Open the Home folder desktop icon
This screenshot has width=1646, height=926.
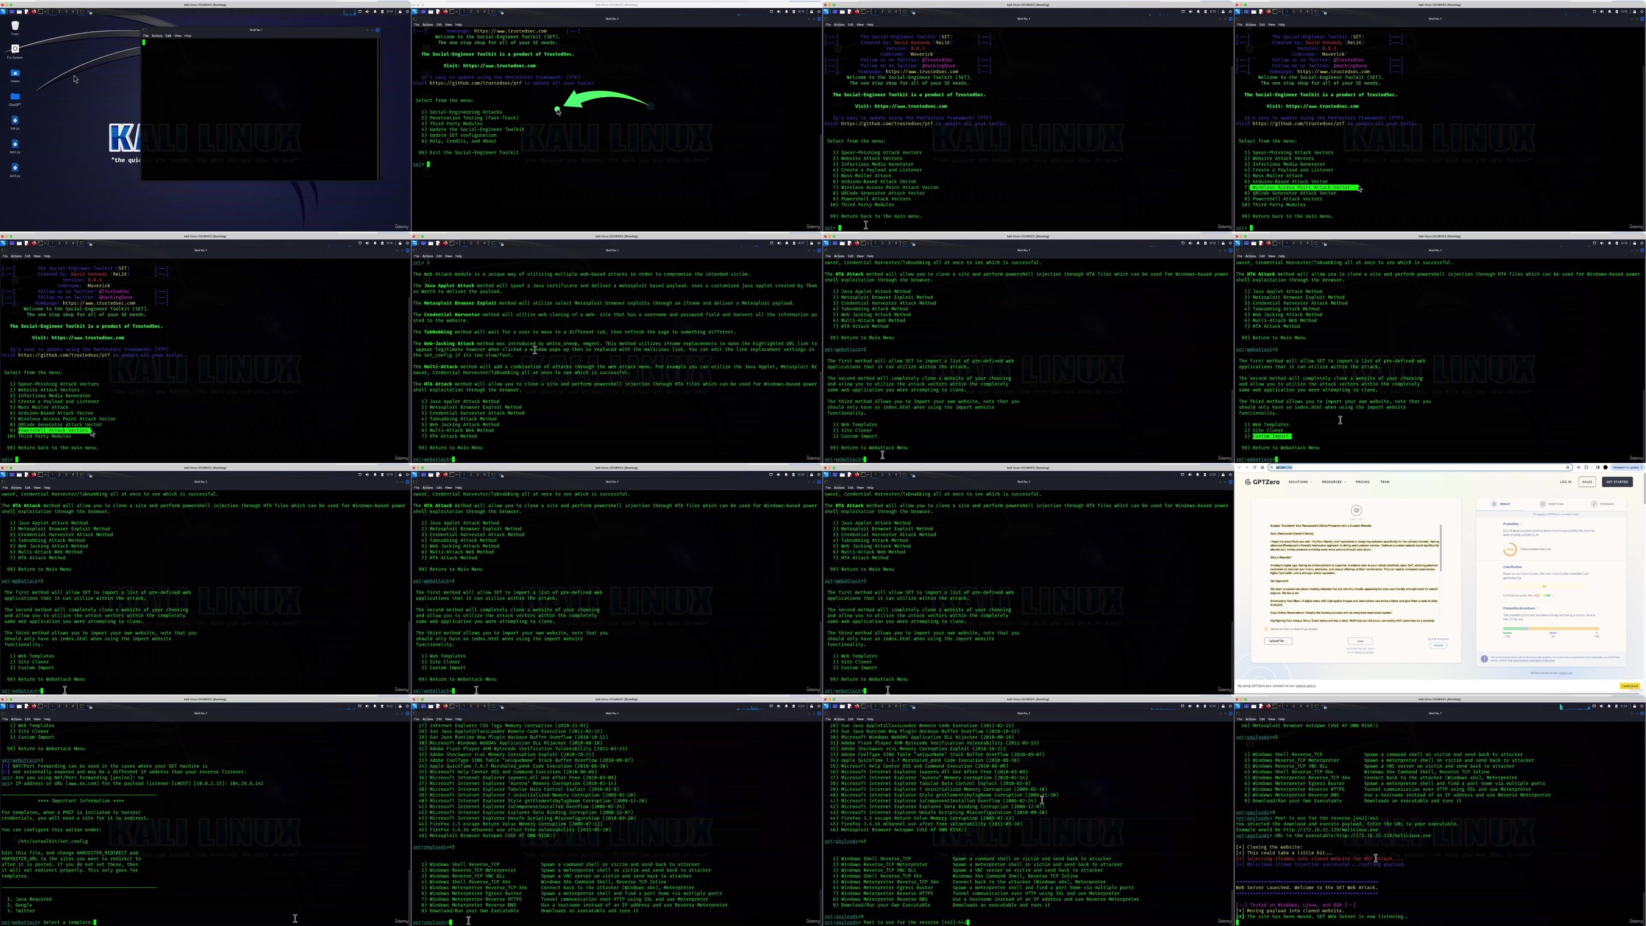click(x=15, y=73)
